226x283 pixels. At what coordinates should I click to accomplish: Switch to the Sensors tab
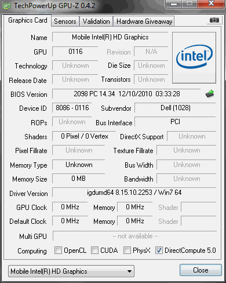pyautogui.click(x=65, y=21)
